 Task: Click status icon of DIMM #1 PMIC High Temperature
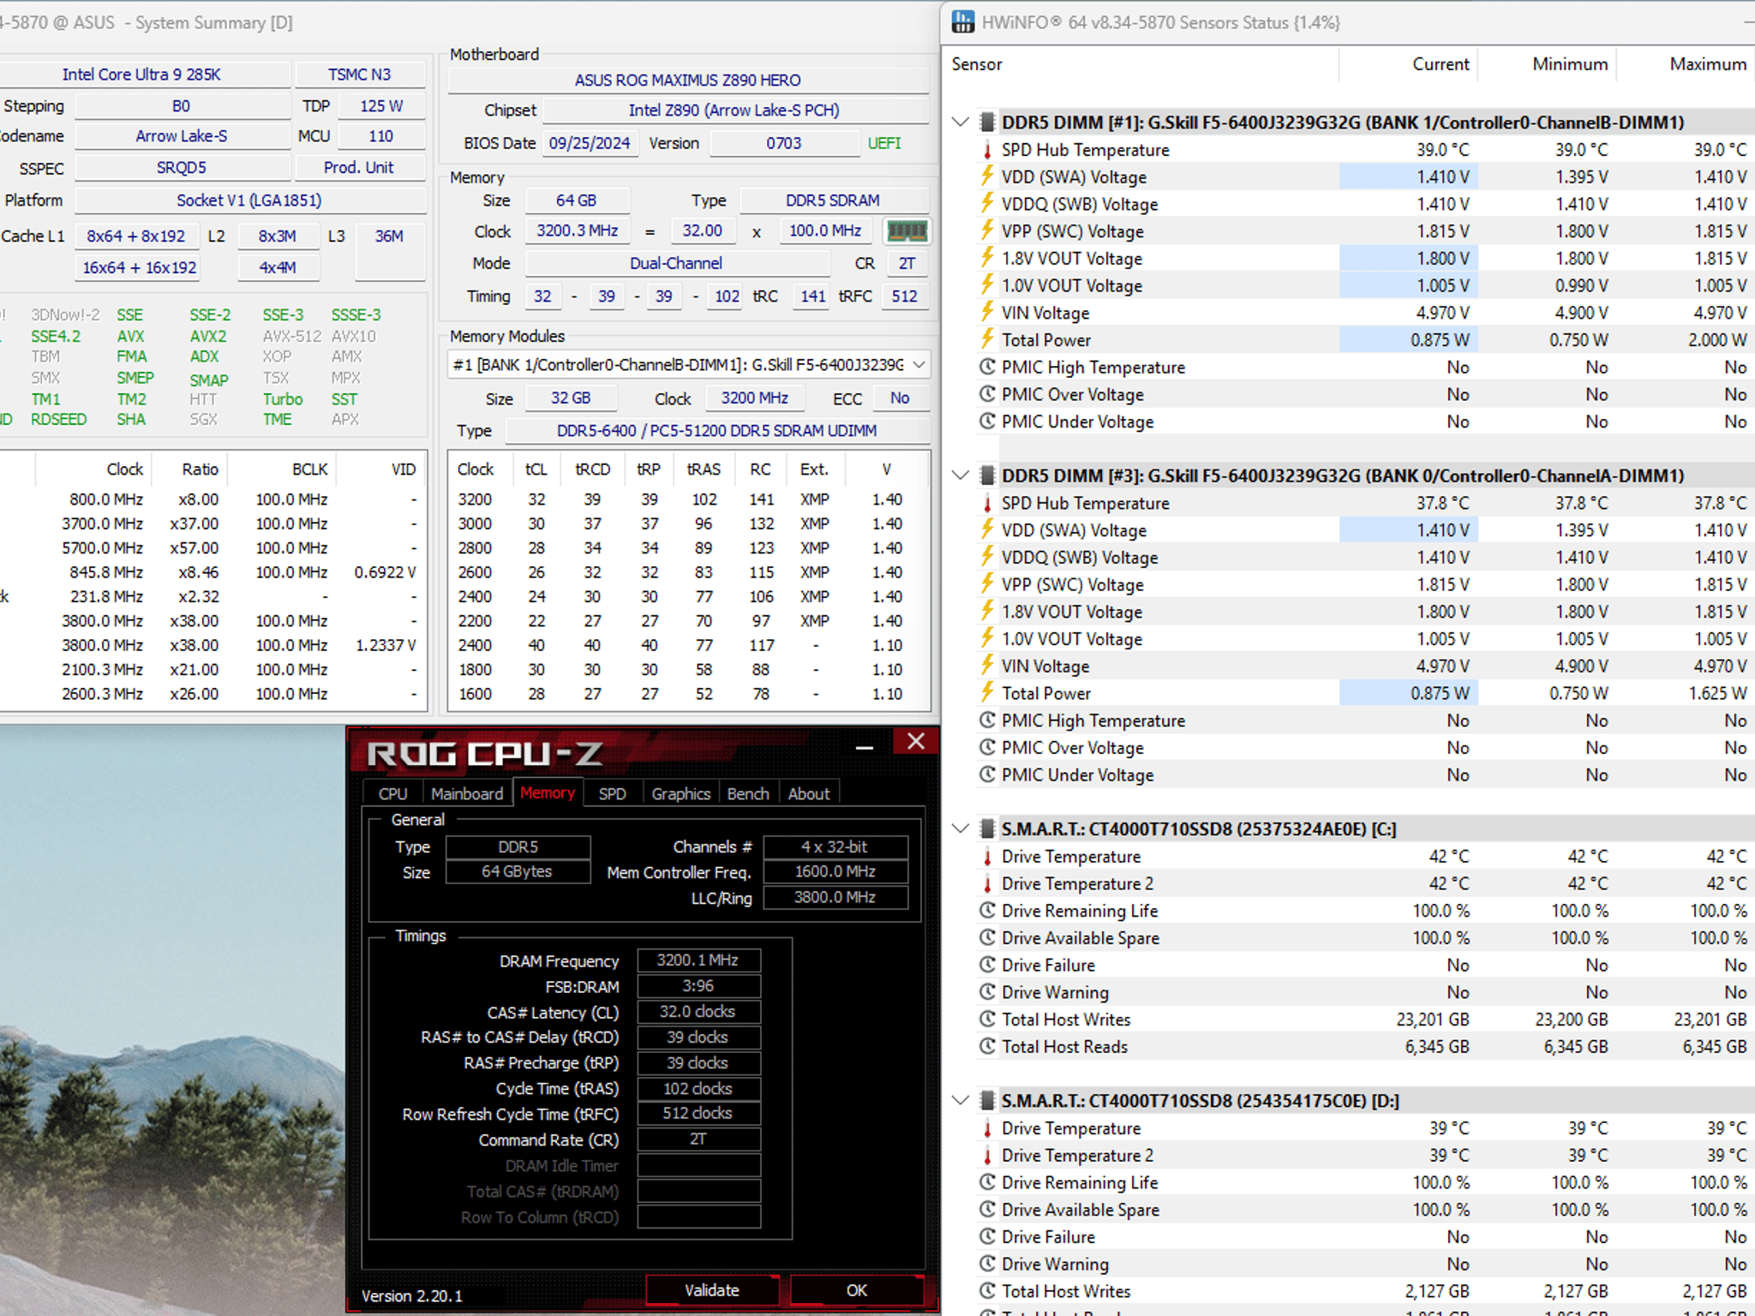point(987,367)
